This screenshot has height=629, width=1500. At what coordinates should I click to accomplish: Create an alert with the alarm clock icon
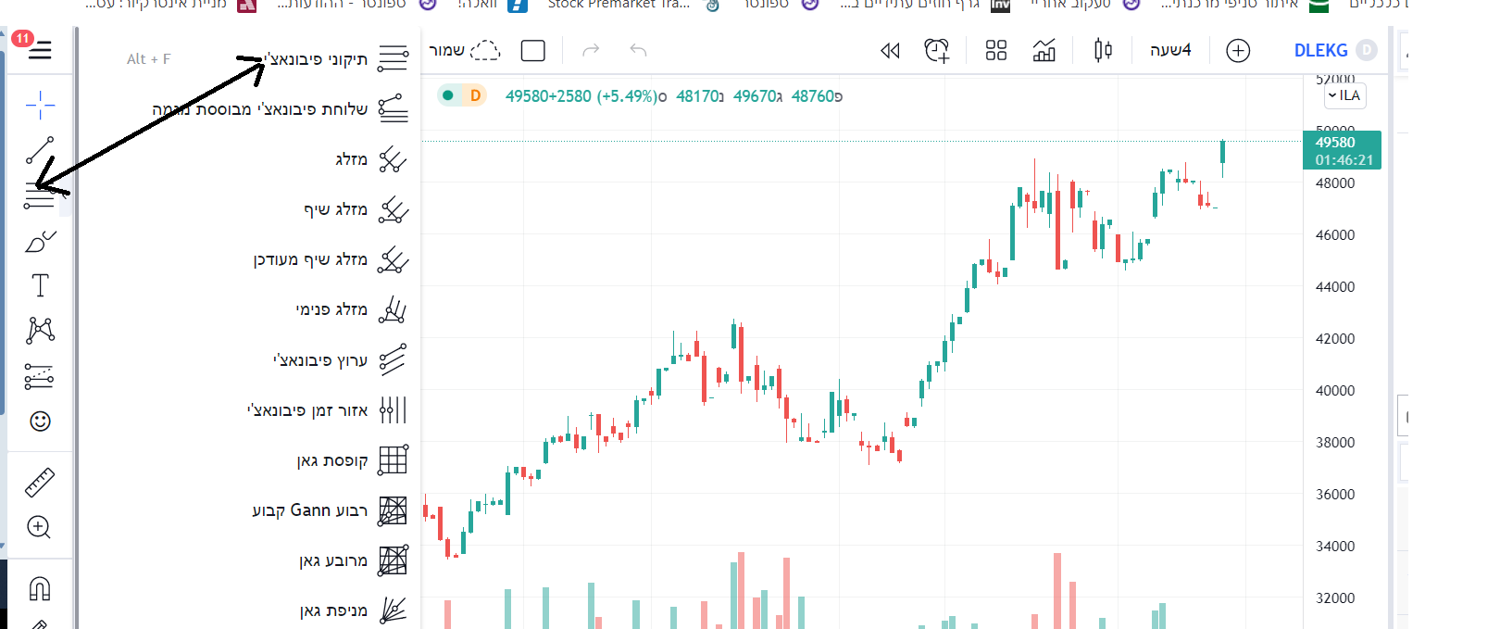tap(937, 51)
